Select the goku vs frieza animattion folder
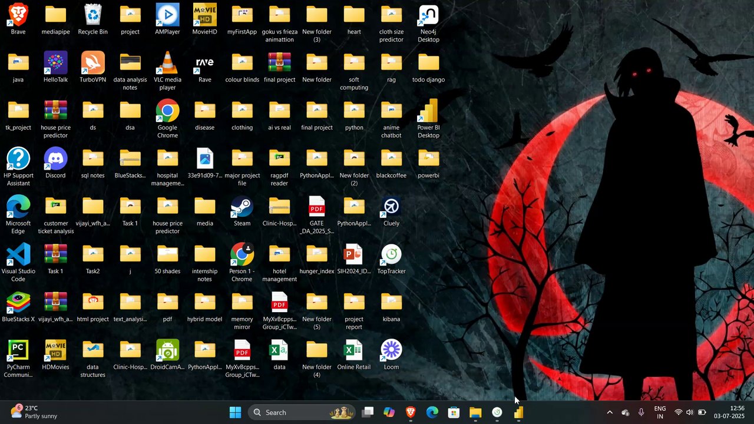 coord(279,23)
